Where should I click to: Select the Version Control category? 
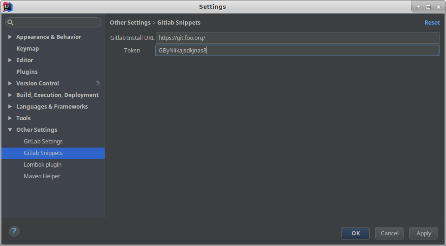(x=38, y=84)
